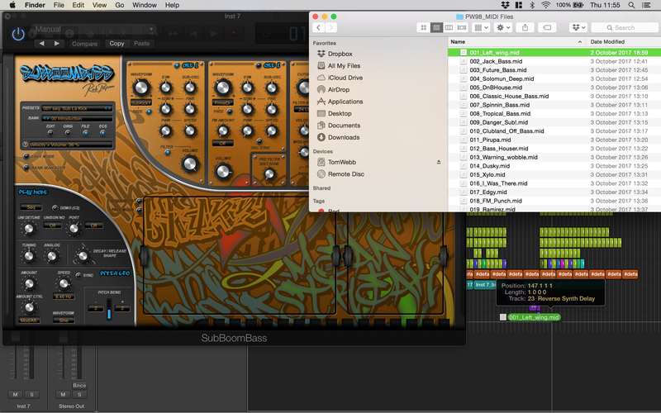This screenshot has height=413, width=661.
Task: Open the Window menu
Action: [x=145, y=5]
